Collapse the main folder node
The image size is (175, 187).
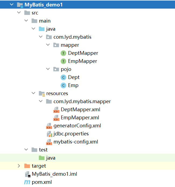[x=26, y=21]
